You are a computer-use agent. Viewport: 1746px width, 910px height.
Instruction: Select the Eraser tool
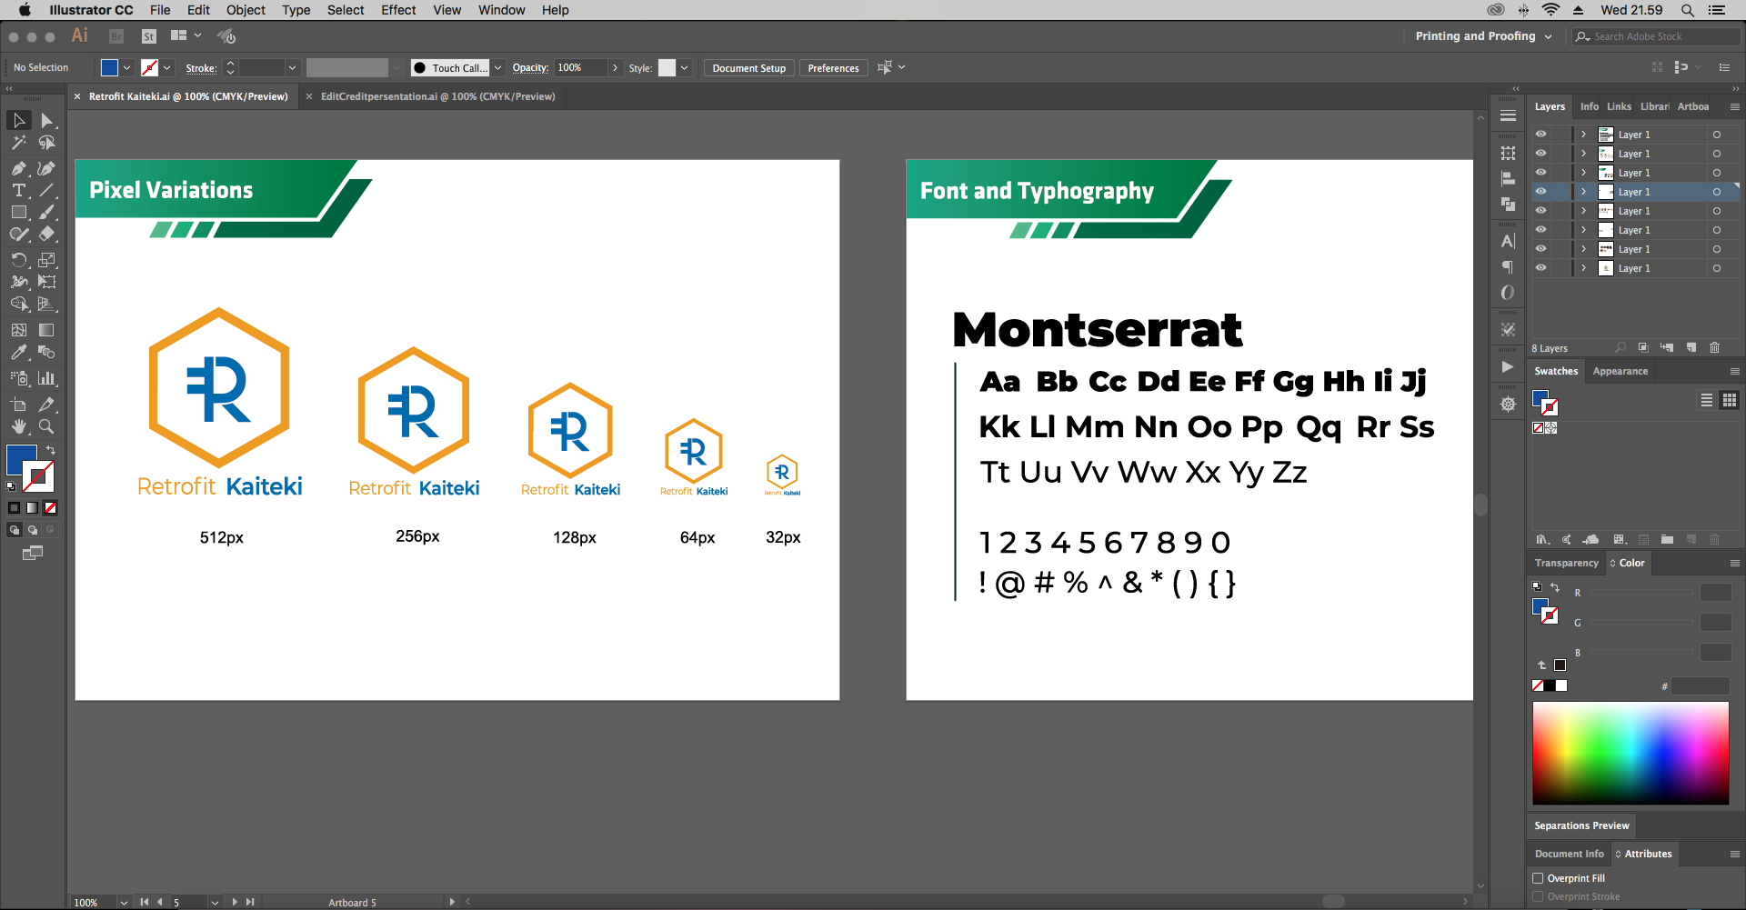[x=47, y=234]
